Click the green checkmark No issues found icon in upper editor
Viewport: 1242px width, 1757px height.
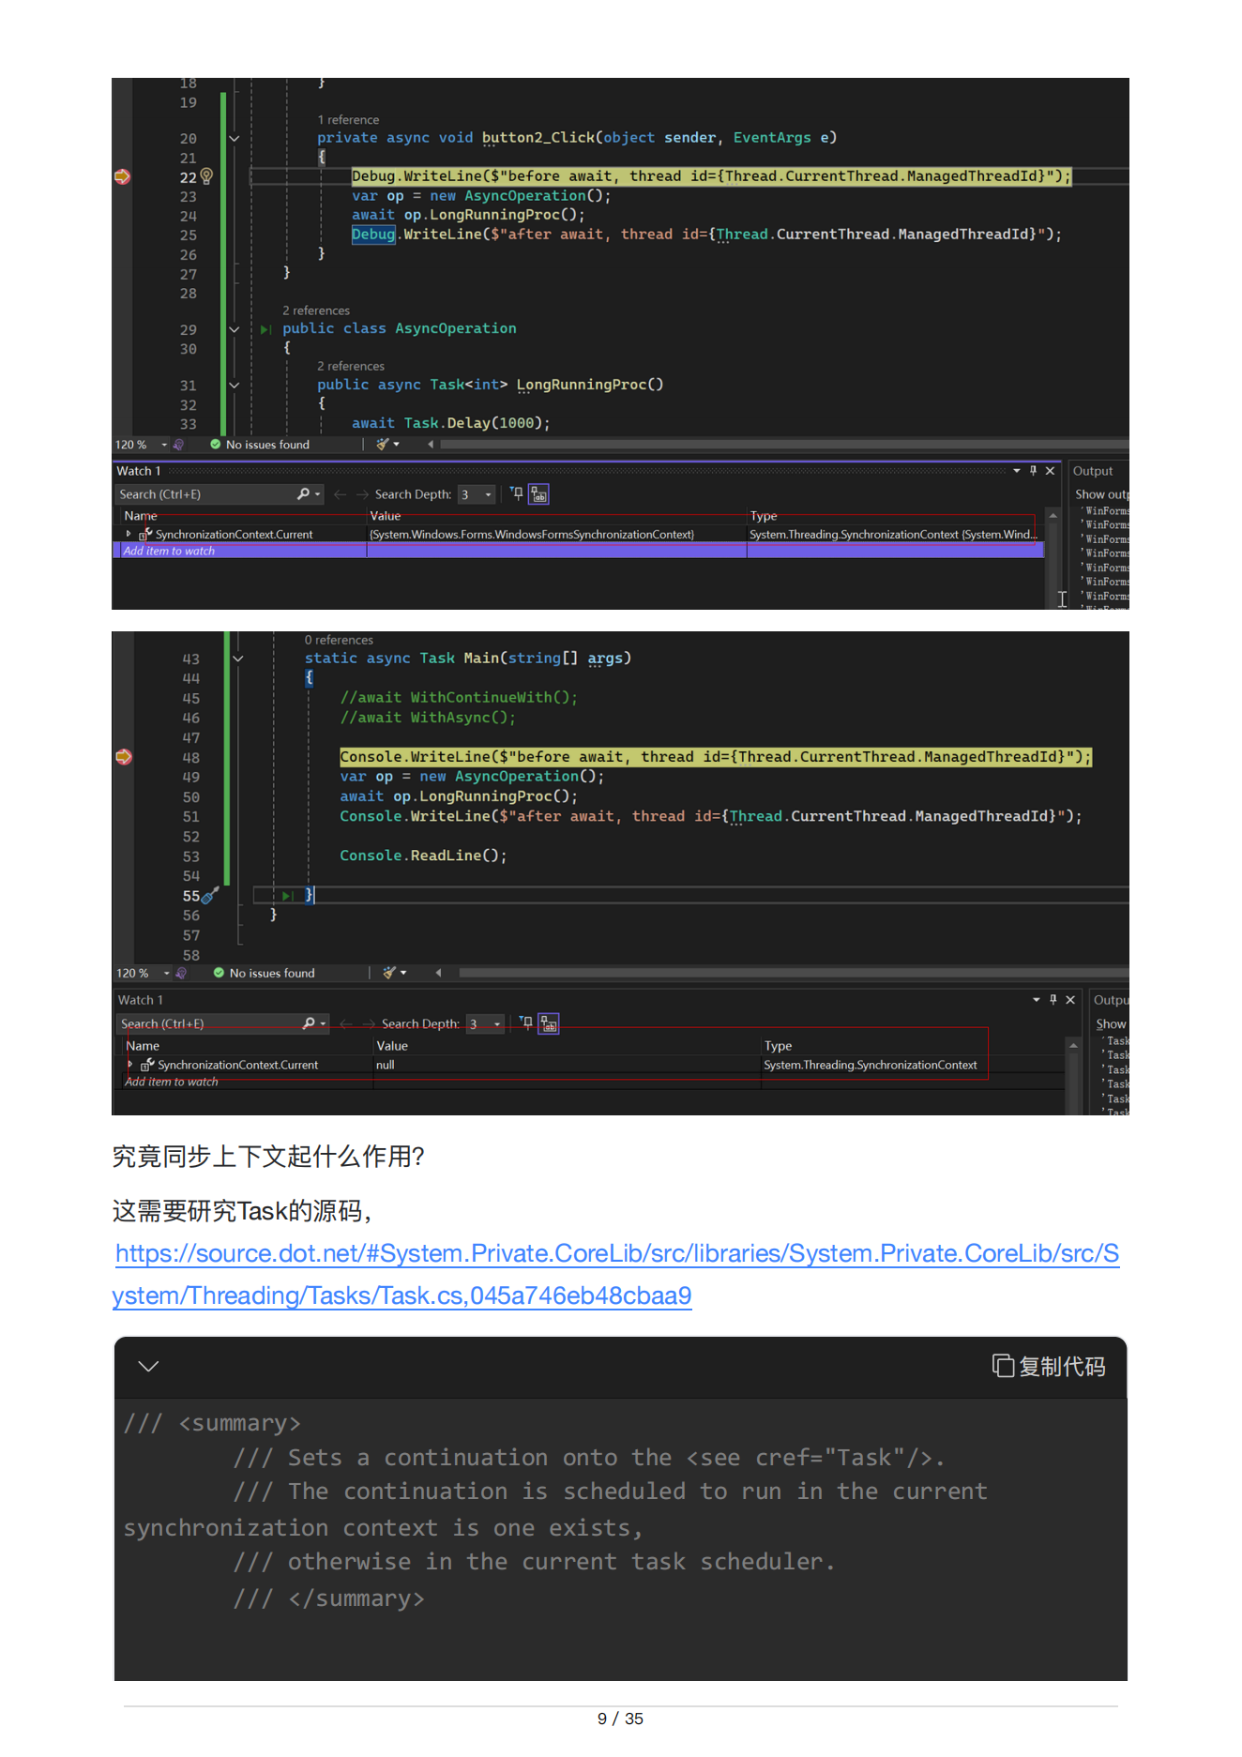[x=216, y=445]
